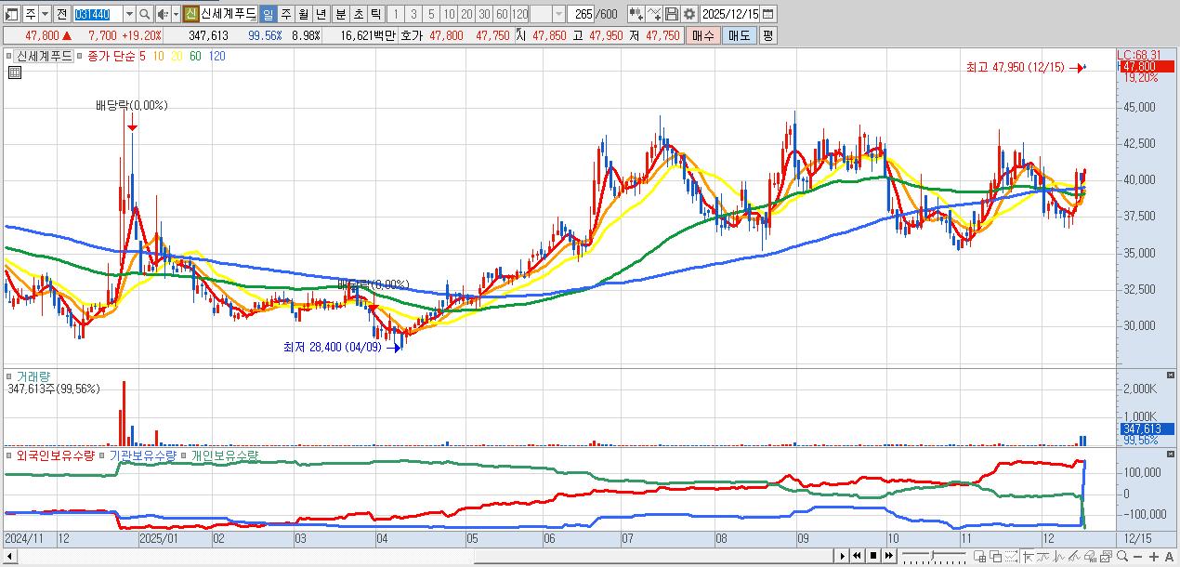The image size is (1180, 567).
Task: Click the add-window icon after speed slider
Action: tap(979, 556)
